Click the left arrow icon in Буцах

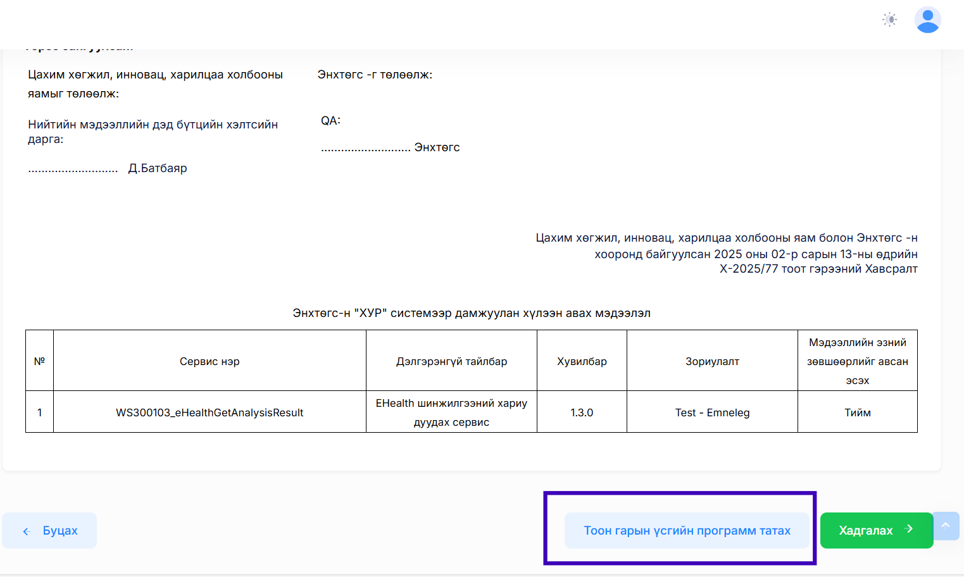(x=27, y=531)
